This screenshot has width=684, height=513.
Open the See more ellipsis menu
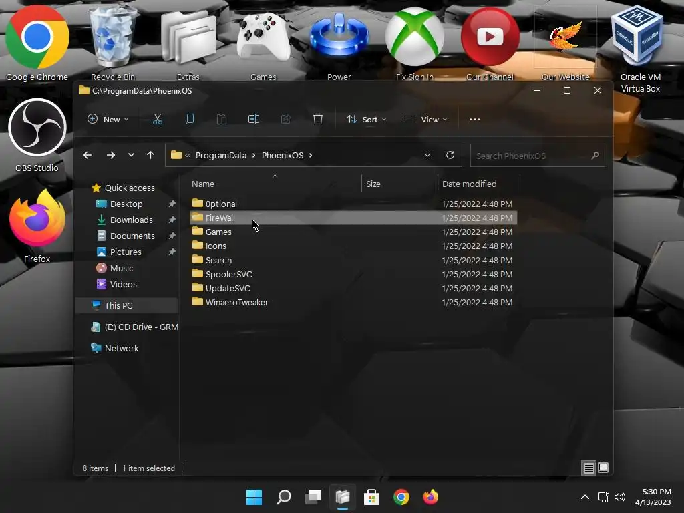point(475,119)
